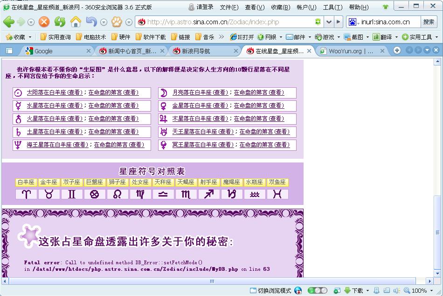This screenshot has width=443, height=296.
Task: Click the 白羊座 label in zodiac table
Action: click(x=26, y=182)
